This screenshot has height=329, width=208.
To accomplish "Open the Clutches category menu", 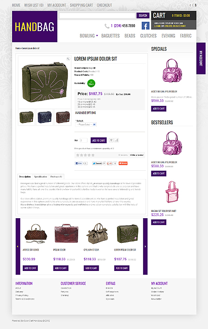I will pos(148,36).
